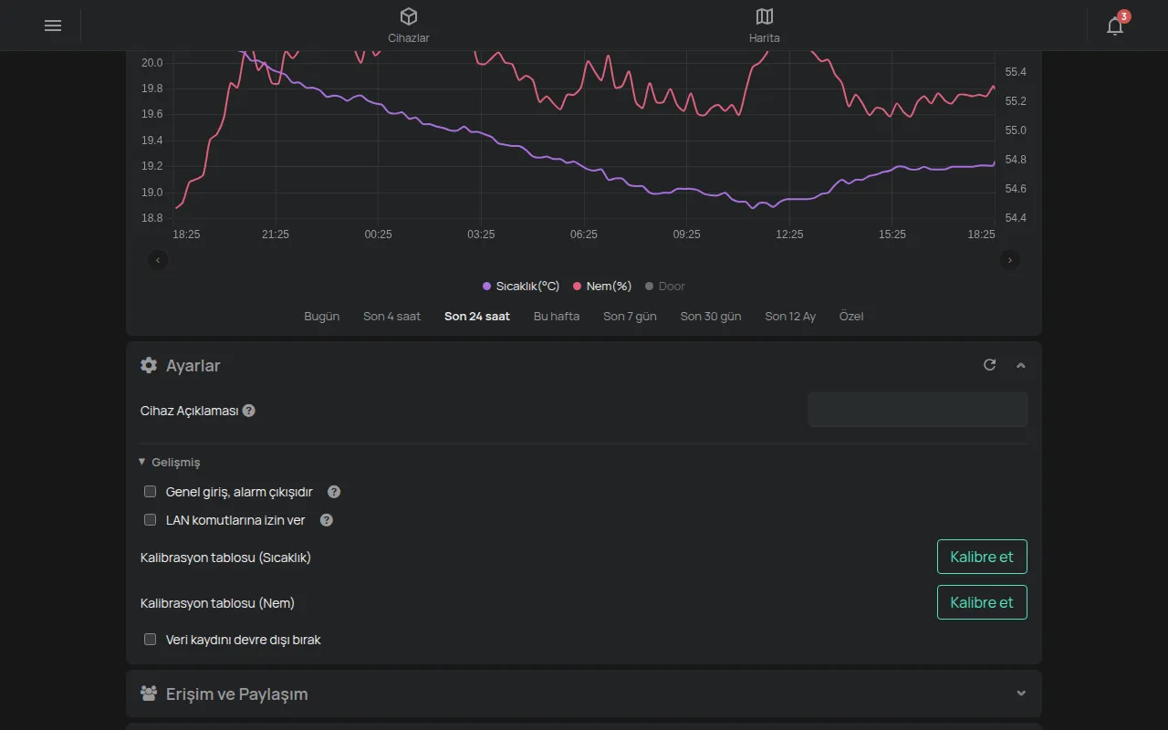Collapse the Ayarlar section chevron
The width and height of the screenshot is (1168, 730).
click(x=1021, y=365)
